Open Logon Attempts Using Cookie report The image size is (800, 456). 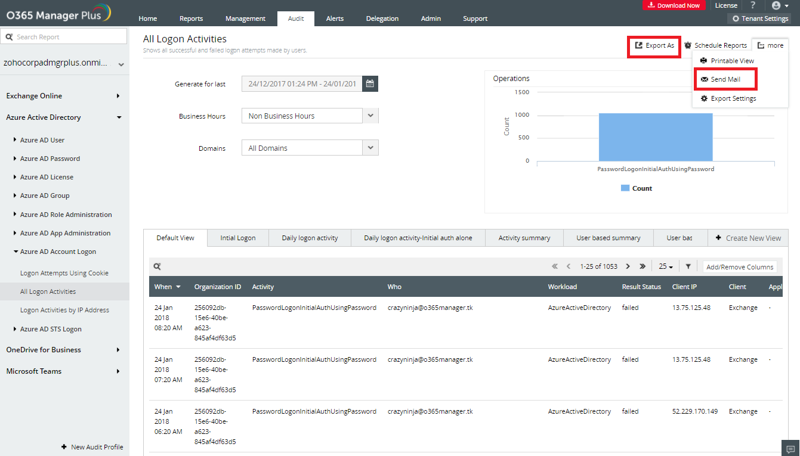(64, 273)
